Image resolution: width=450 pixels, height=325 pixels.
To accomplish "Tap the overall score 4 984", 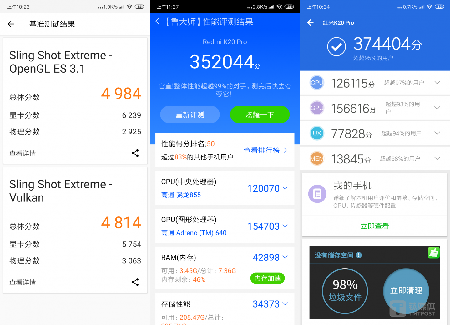I will tap(121, 94).
